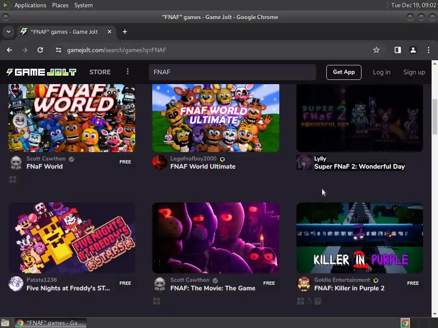Open the Applications menu
Viewport: 438px width, 328px height.
[30, 5]
